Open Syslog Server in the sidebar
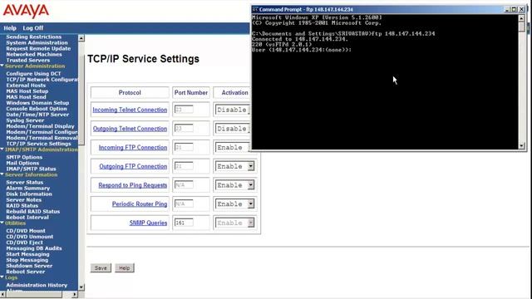The image size is (532, 299). tap(25, 120)
